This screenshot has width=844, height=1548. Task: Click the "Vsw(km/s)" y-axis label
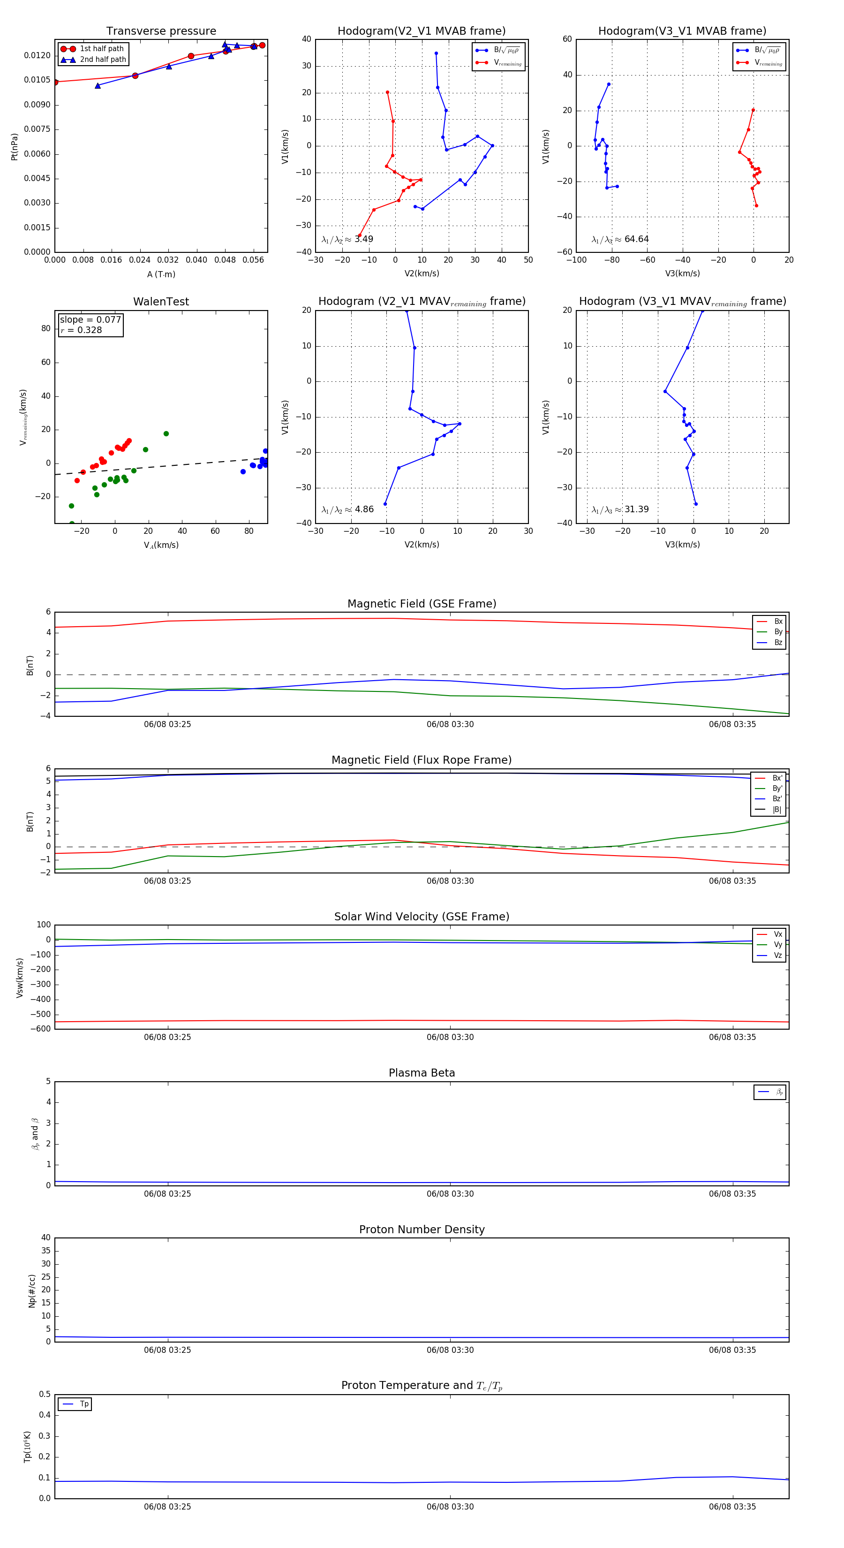[20, 978]
